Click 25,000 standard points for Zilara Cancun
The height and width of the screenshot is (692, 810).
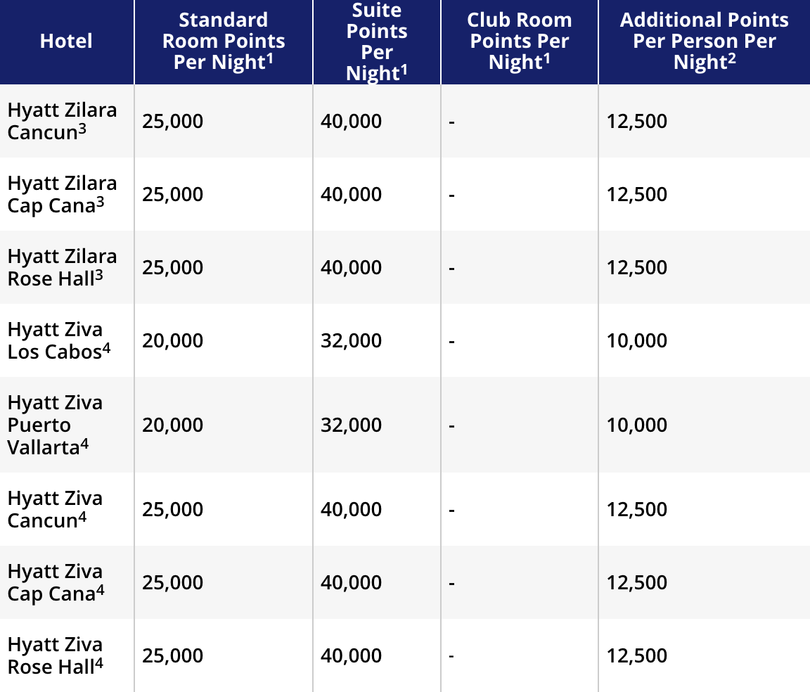click(172, 122)
